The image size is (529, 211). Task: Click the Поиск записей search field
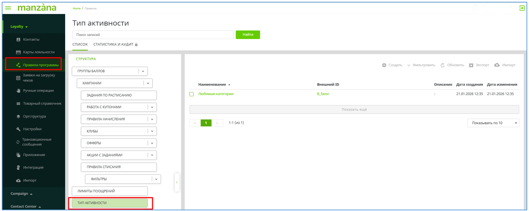click(x=153, y=35)
